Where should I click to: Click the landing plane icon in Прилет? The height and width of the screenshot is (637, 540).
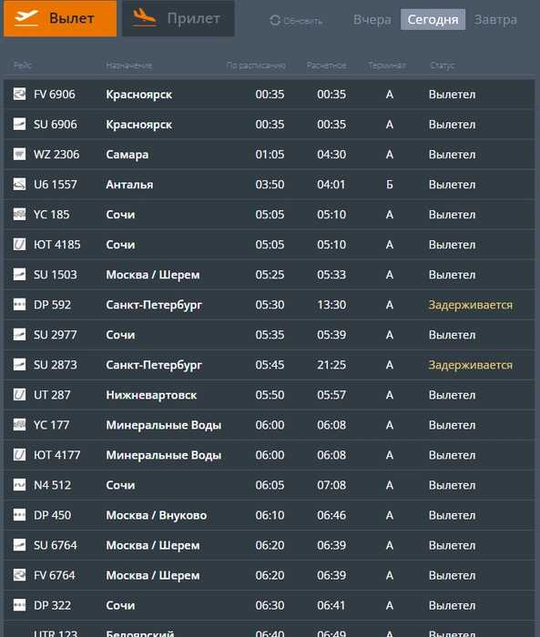click(x=145, y=18)
